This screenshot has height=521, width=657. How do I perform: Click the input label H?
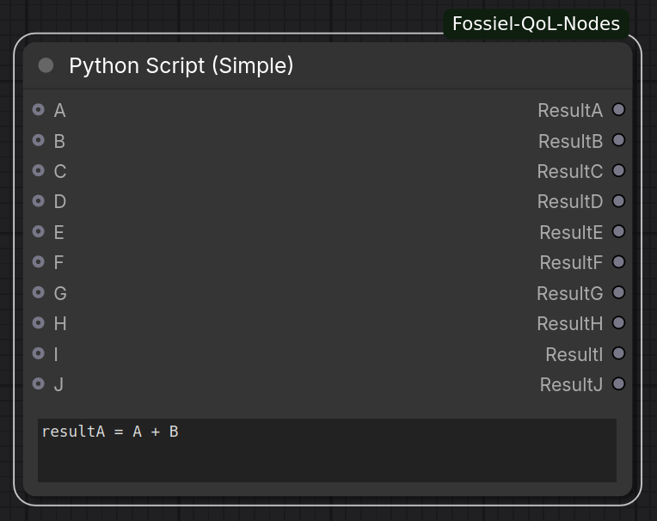tap(60, 323)
